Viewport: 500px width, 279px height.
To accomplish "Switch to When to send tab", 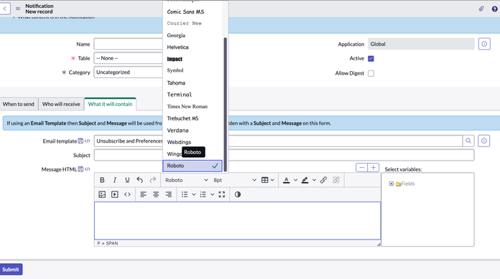I will coord(19,104).
